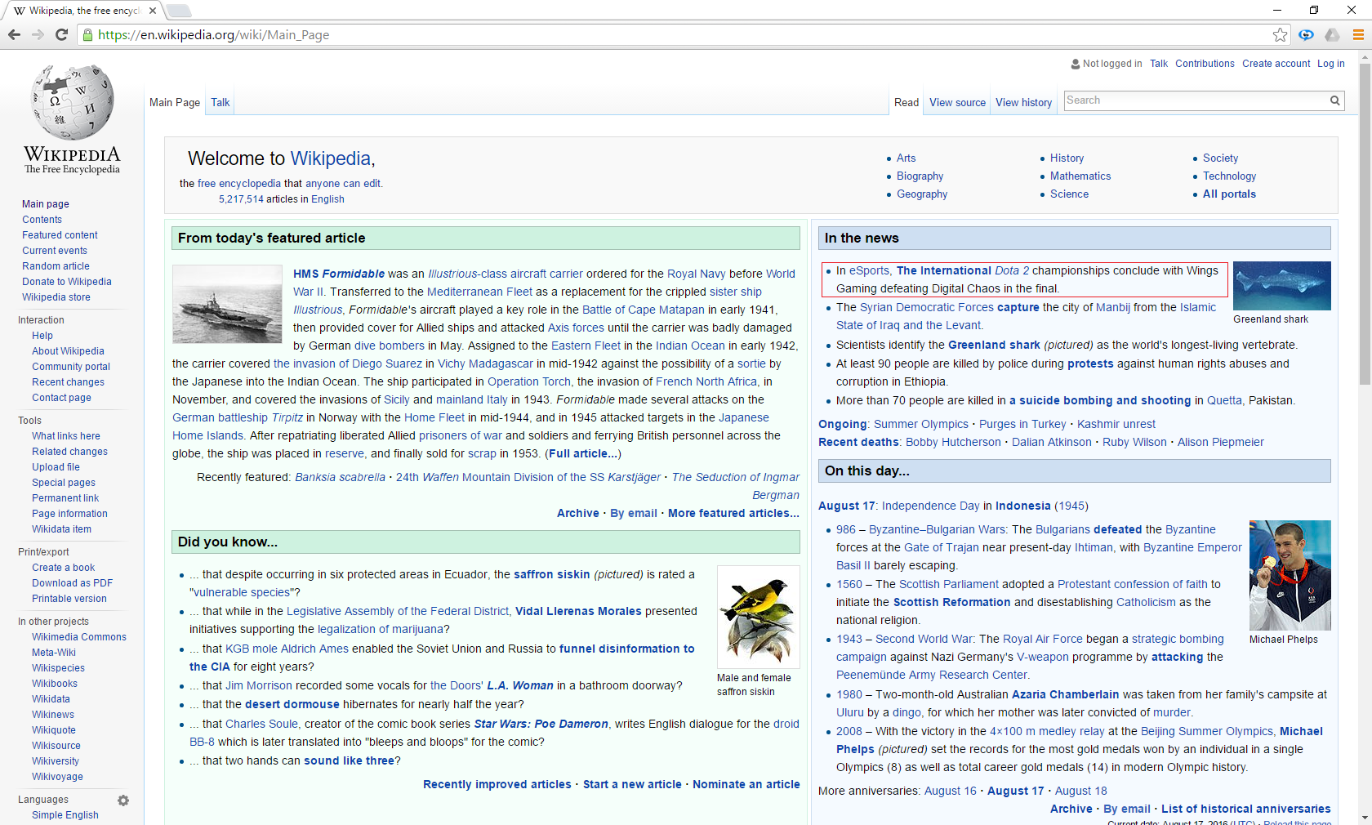This screenshot has width=1372, height=825.
Task: Close the Wikipedia browser tab
Action: [x=153, y=11]
